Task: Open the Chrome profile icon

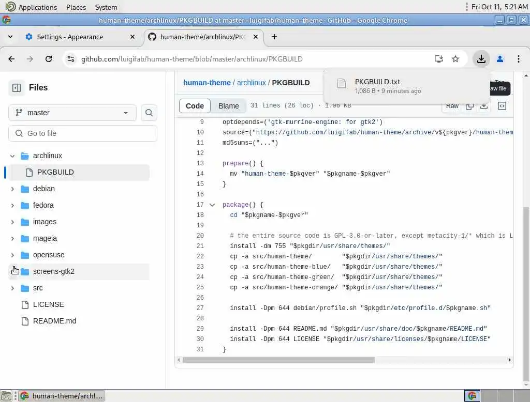Action: pyautogui.click(x=500, y=59)
